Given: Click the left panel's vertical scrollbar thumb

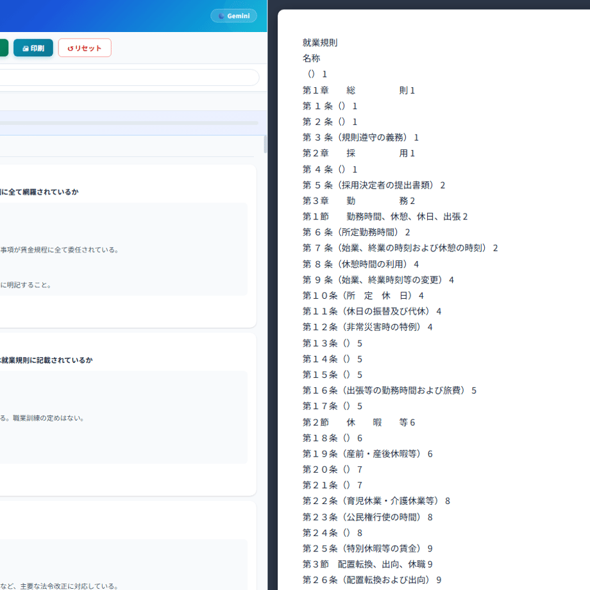Looking at the screenshot, I should (265, 144).
